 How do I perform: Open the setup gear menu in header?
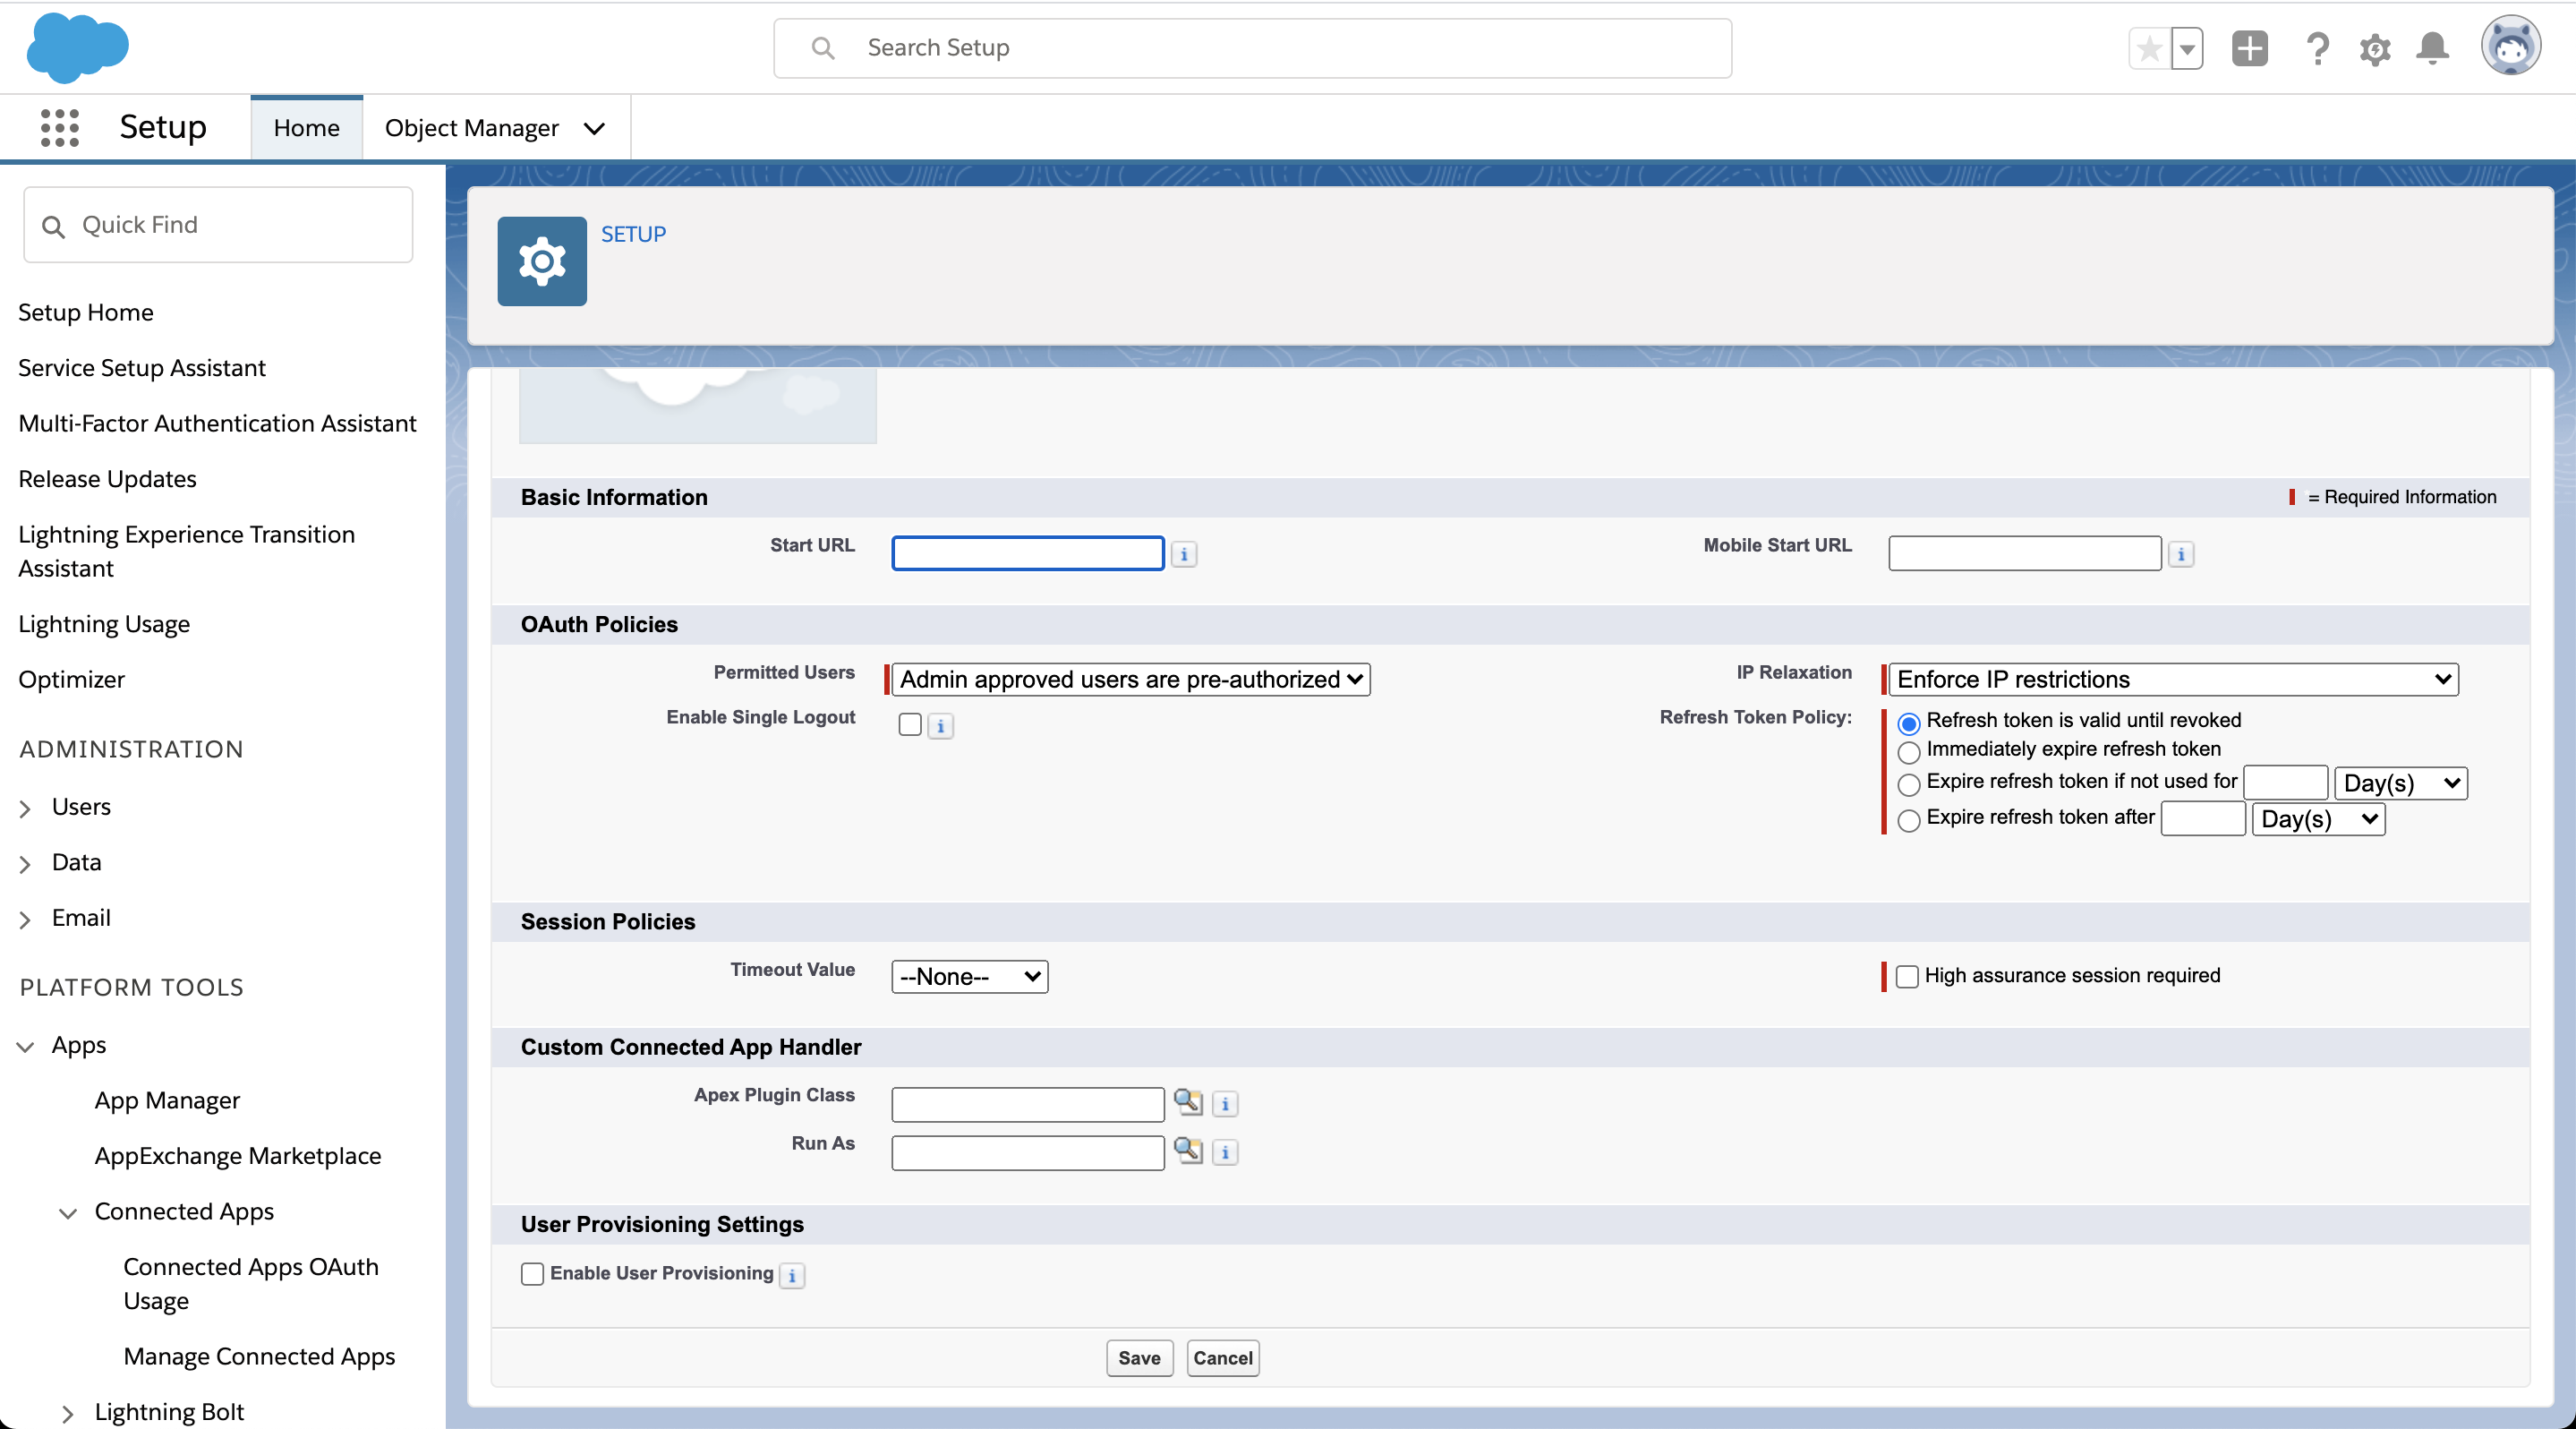2375,48
